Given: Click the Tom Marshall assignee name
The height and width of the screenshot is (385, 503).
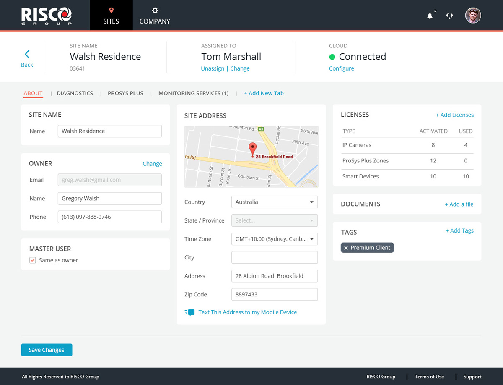Looking at the screenshot, I should pos(231,57).
